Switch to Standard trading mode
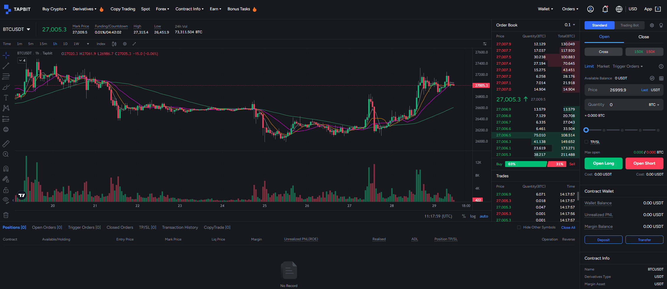 (600, 25)
